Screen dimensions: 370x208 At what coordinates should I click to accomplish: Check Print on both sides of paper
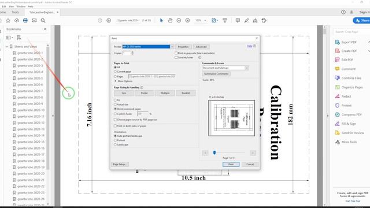click(x=116, y=126)
